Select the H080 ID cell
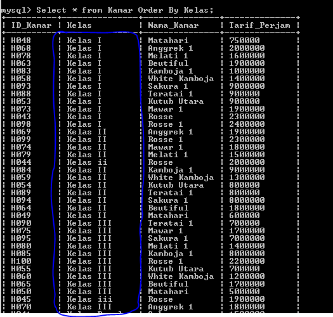Screen dimensions: 333x317 [21, 246]
